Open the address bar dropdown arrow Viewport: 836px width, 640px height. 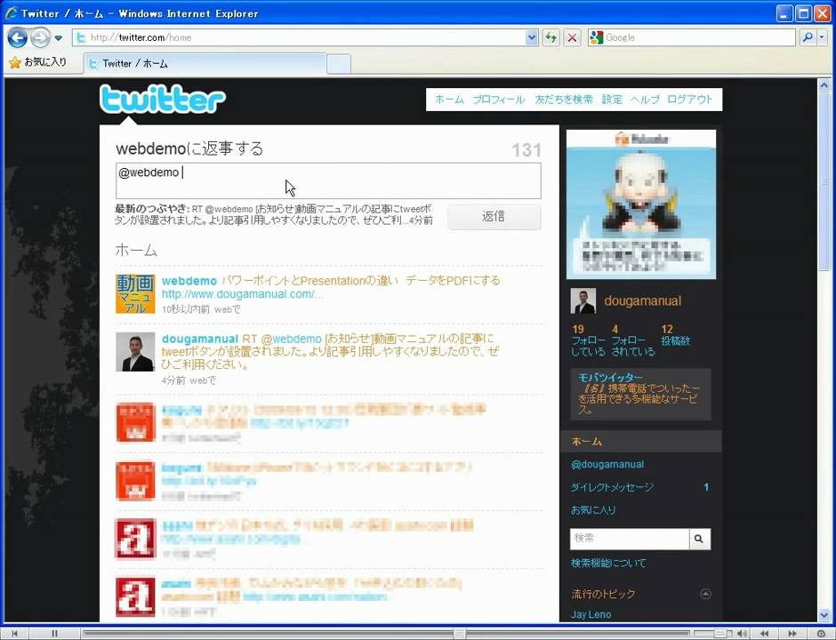coord(532,37)
